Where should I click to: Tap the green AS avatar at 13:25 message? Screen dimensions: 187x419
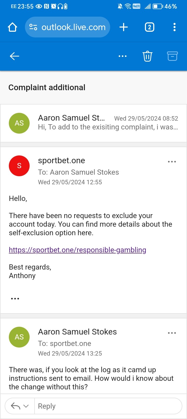pyautogui.click(x=19, y=337)
